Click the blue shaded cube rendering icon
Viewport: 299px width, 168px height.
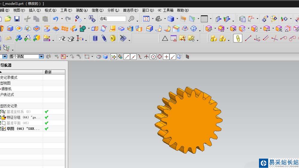pos(171,19)
